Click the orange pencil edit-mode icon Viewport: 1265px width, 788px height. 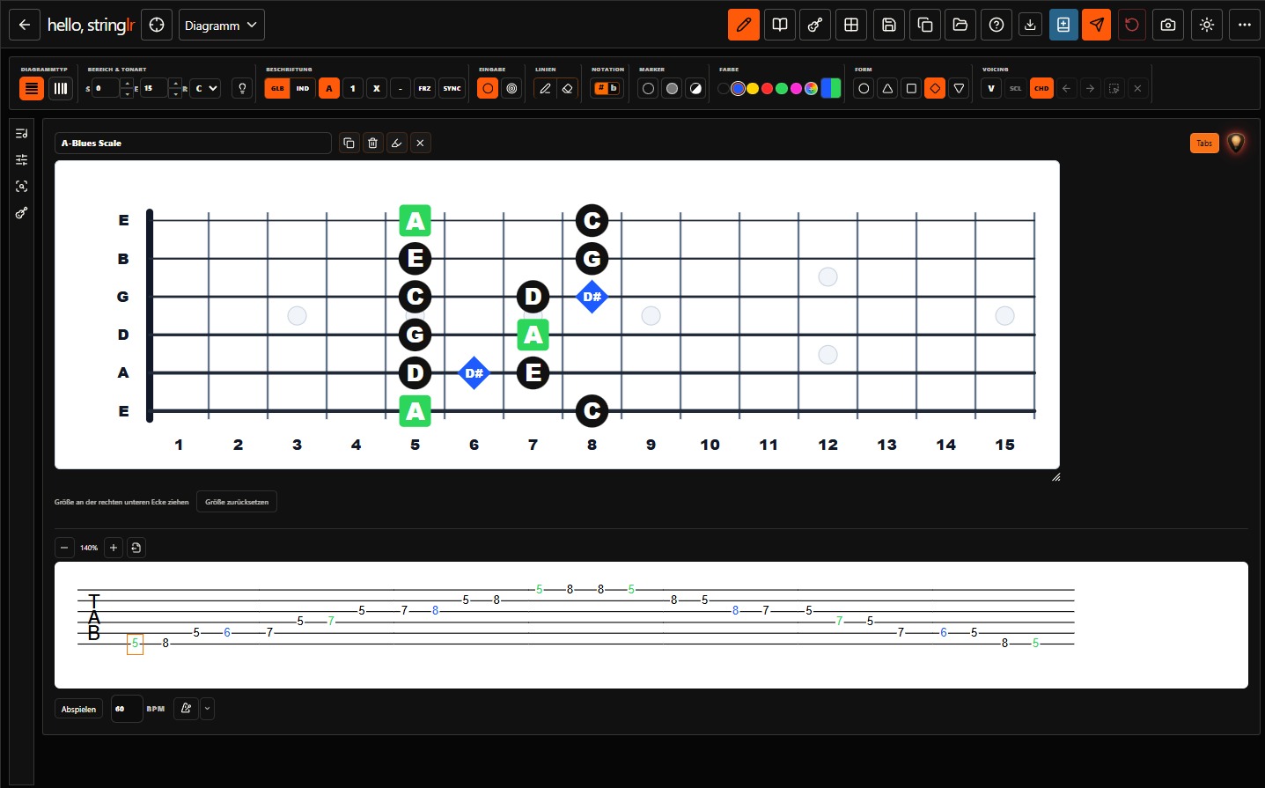[744, 25]
